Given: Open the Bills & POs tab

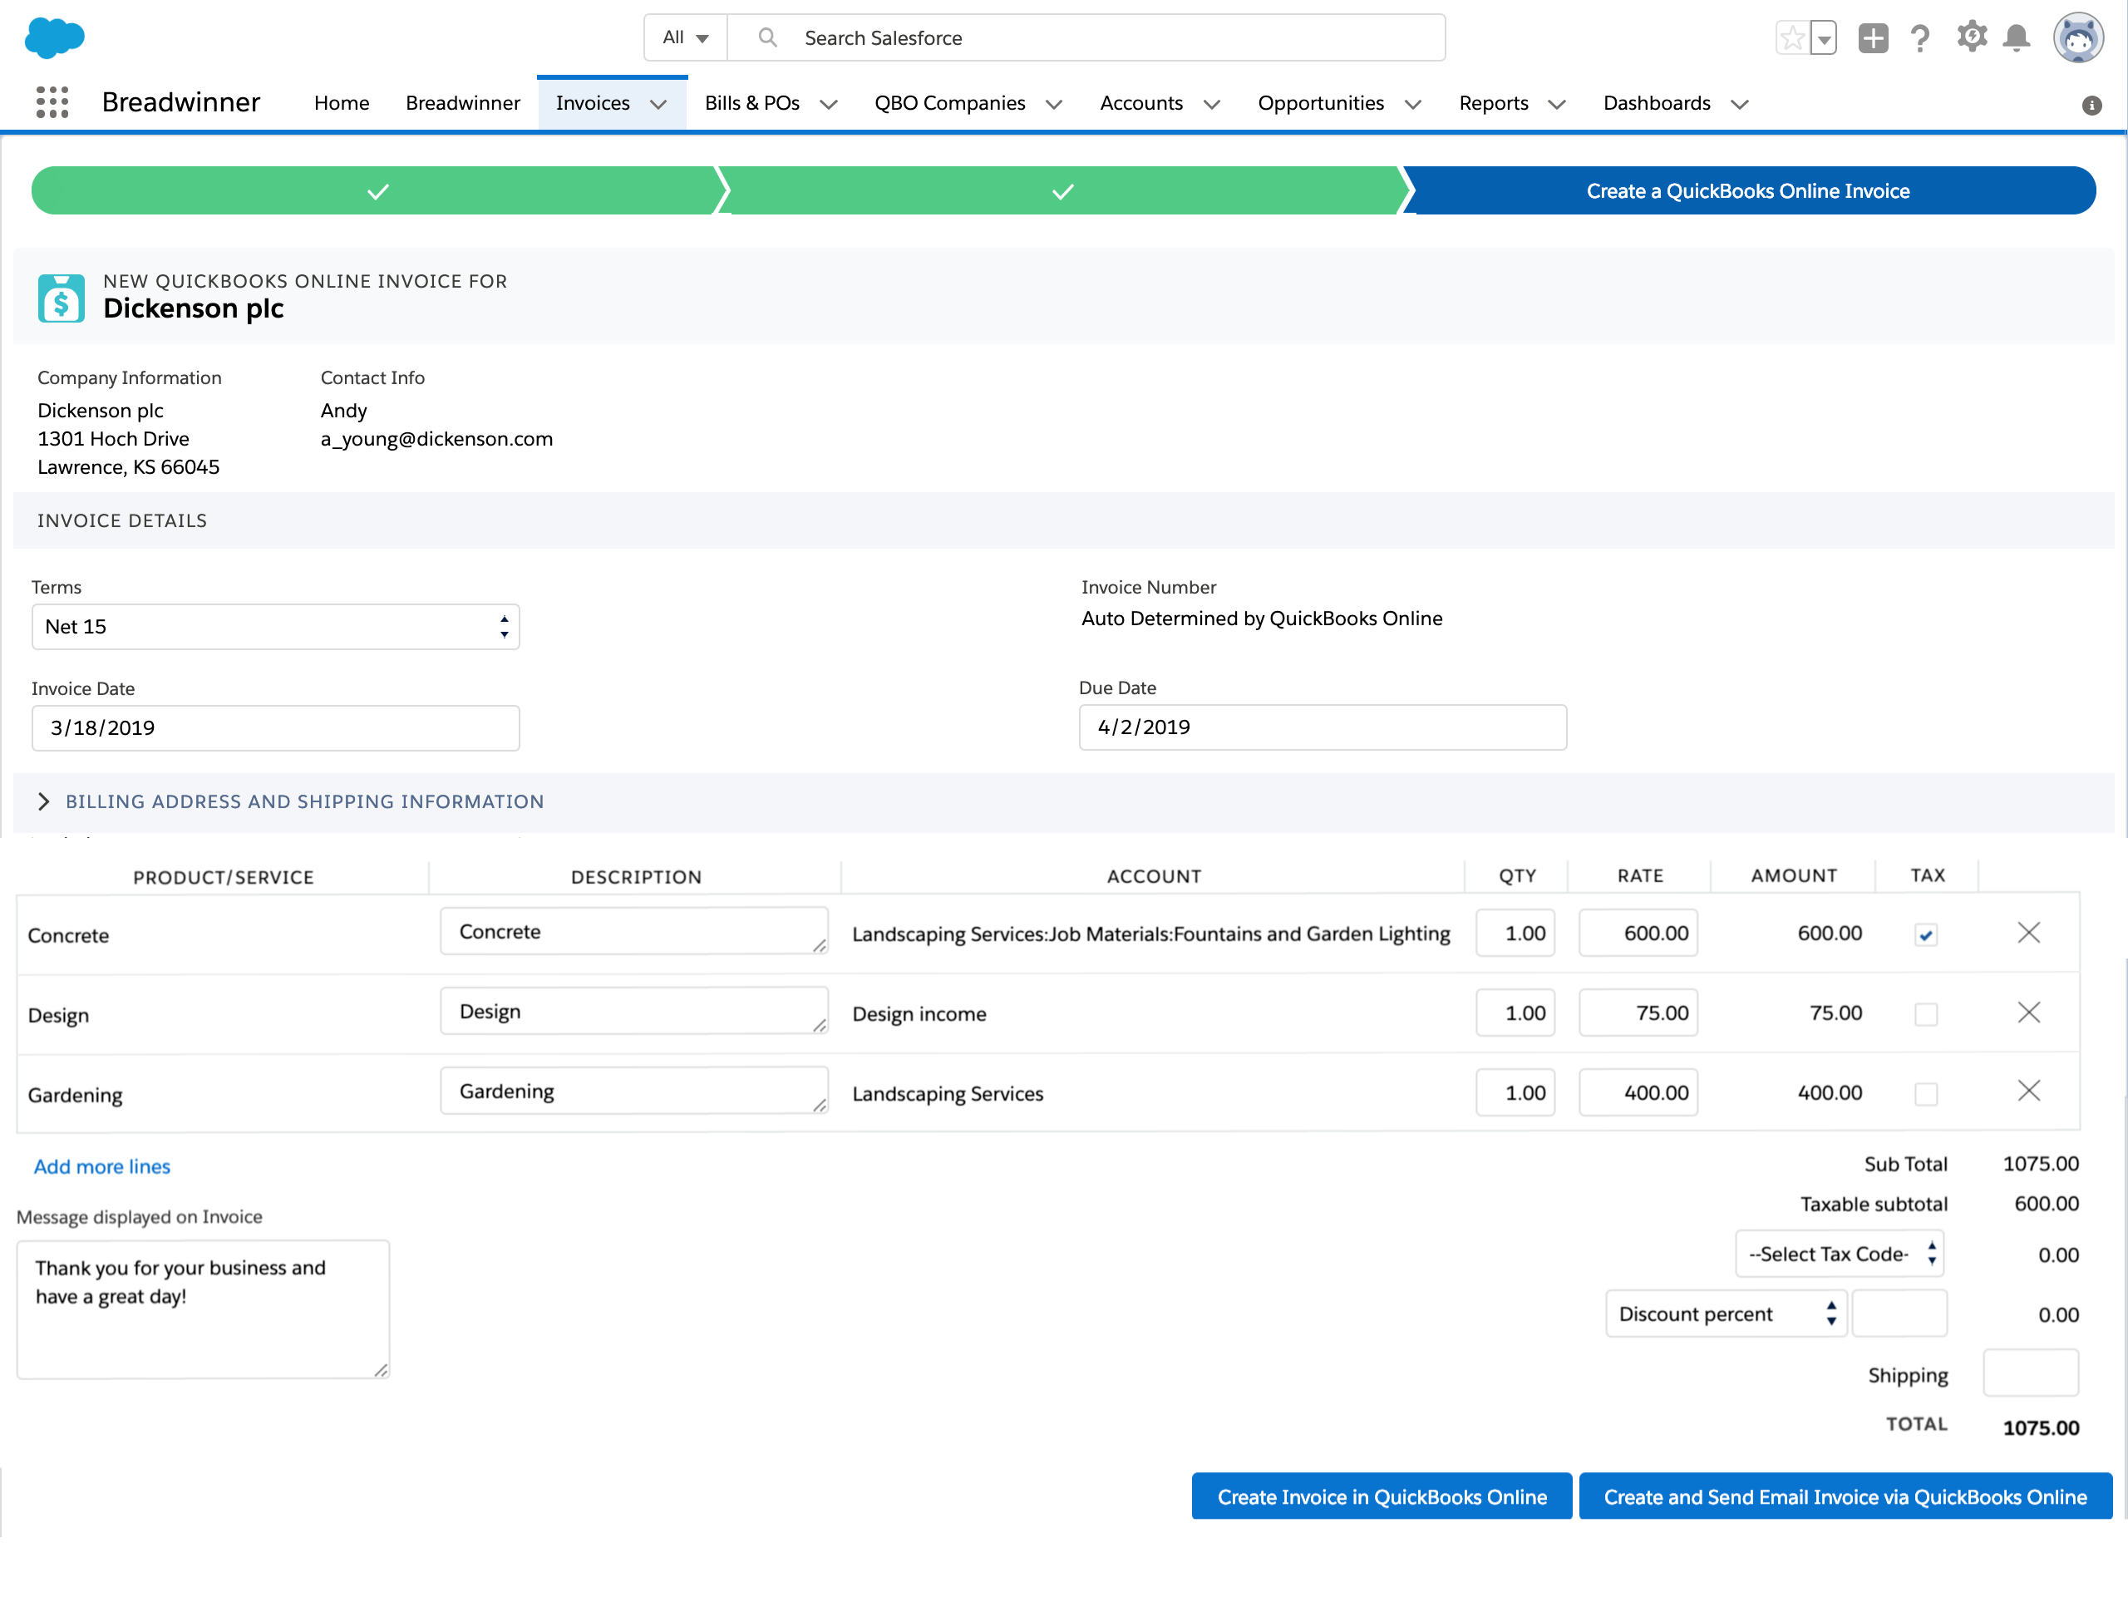Looking at the screenshot, I should pyautogui.click(x=752, y=103).
